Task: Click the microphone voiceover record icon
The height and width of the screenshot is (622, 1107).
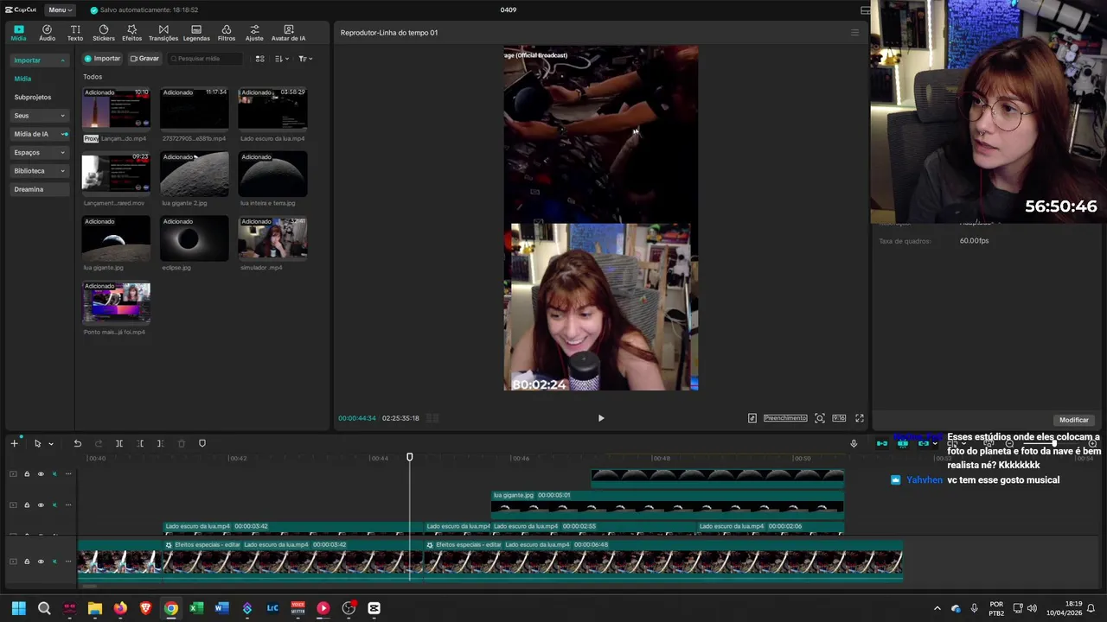Action: (854, 443)
